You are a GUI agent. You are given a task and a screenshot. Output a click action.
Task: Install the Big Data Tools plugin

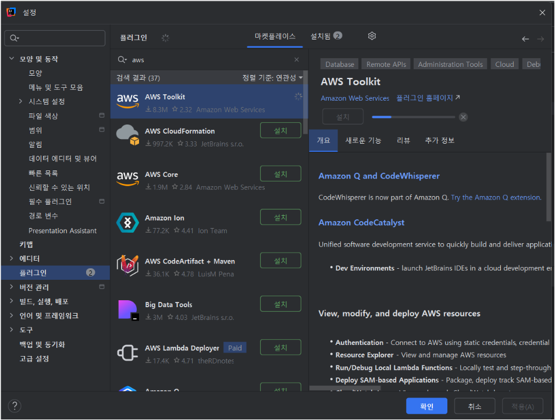pyautogui.click(x=280, y=304)
